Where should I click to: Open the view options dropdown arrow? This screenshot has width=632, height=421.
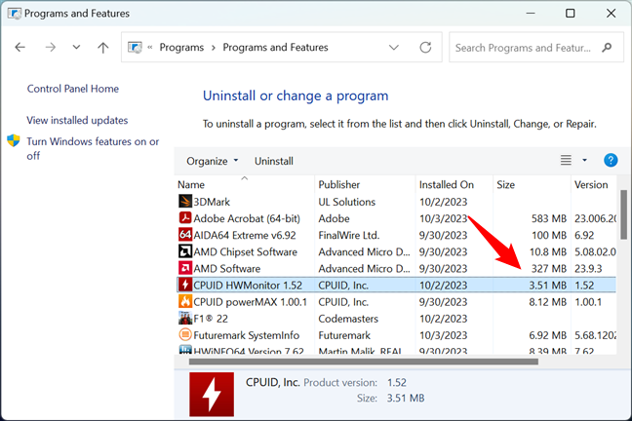coord(584,161)
